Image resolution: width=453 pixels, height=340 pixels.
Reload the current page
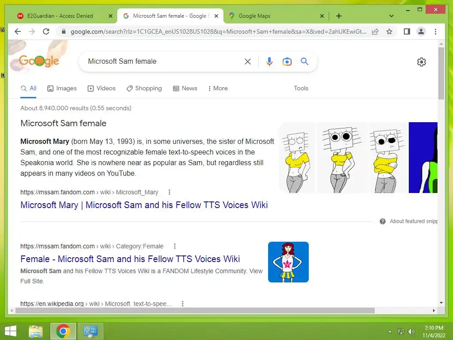[x=46, y=31]
